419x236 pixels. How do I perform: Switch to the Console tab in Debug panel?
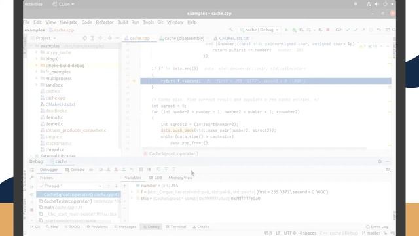pos(75,170)
